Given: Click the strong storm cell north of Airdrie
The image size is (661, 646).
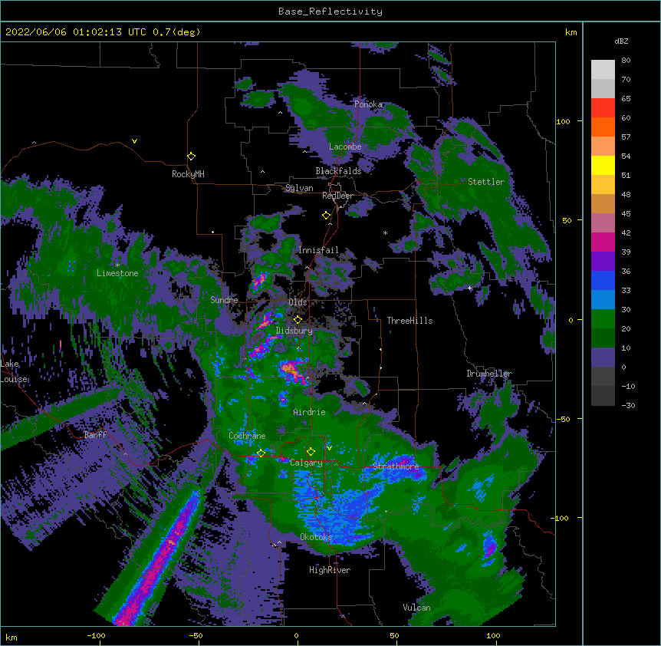Looking at the screenshot, I should click(293, 371).
